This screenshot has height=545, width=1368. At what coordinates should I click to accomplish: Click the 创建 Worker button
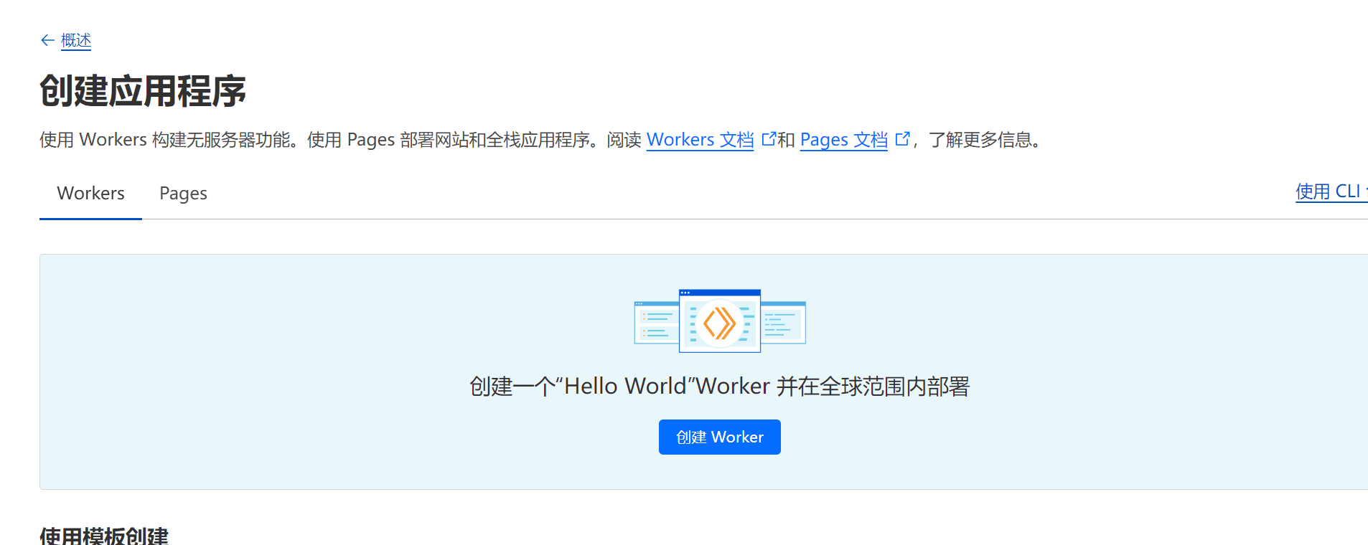pyautogui.click(x=719, y=437)
